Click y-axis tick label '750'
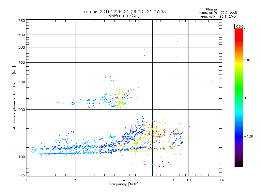The image size is (261, 196). (x=22, y=21)
